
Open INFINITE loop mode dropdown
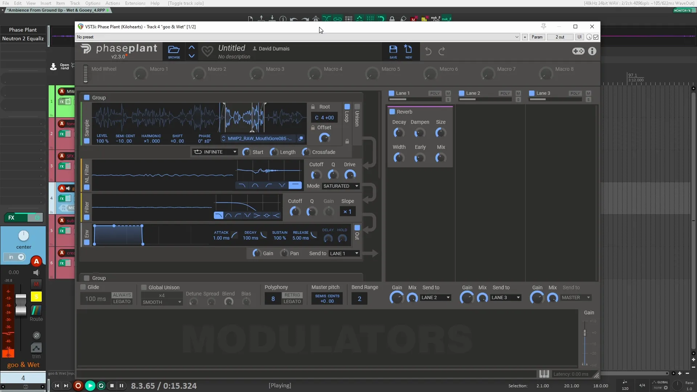[215, 152]
